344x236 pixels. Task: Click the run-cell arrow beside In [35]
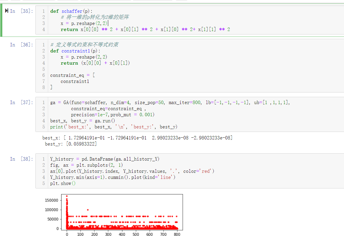point(6,10)
